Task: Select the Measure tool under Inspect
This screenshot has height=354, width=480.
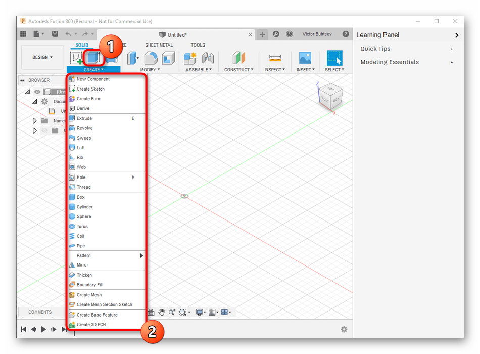Action: click(x=275, y=58)
